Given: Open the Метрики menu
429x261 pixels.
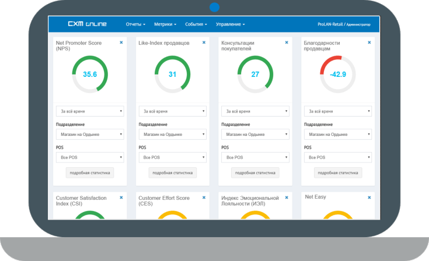Looking at the screenshot, I should pos(166,24).
